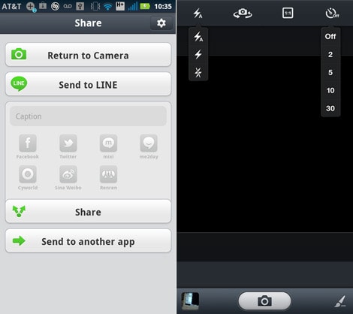Tap the USB connection status icon
Screen dimensions: 353x314
click(x=80, y=6)
